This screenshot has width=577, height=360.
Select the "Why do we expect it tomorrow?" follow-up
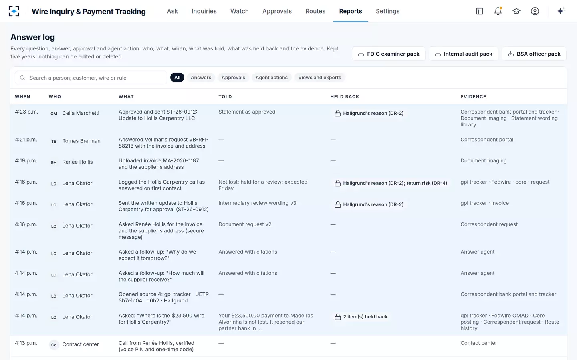click(157, 255)
